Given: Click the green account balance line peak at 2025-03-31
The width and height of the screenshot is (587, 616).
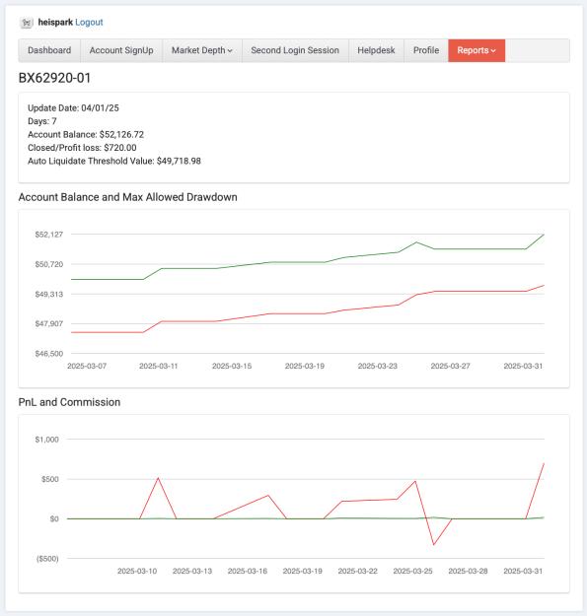Looking at the screenshot, I should [x=544, y=235].
